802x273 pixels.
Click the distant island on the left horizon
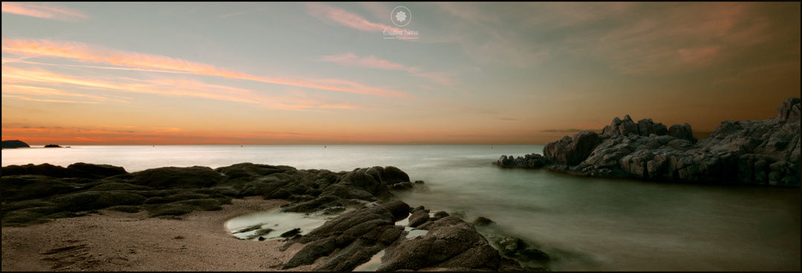pyautogui.click(x=15, y=144)
